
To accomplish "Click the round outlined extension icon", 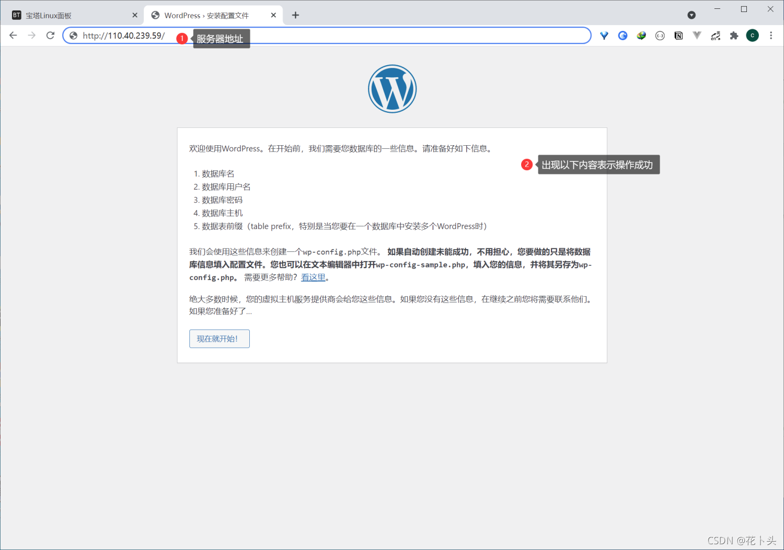I will pyautogui.click(x=660, y=36).
